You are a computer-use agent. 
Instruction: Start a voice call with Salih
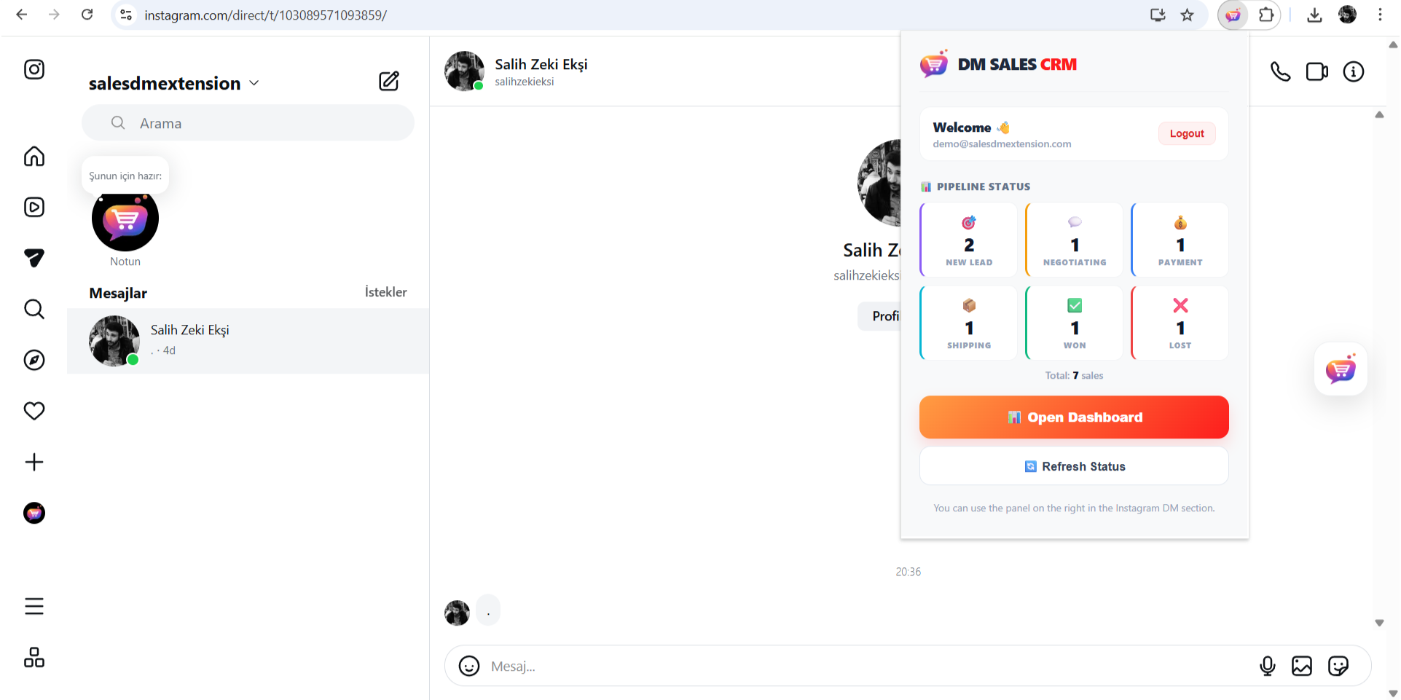(x=1280, y=71)
